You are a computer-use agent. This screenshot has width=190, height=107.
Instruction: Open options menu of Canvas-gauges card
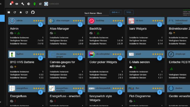pos(80,58)
